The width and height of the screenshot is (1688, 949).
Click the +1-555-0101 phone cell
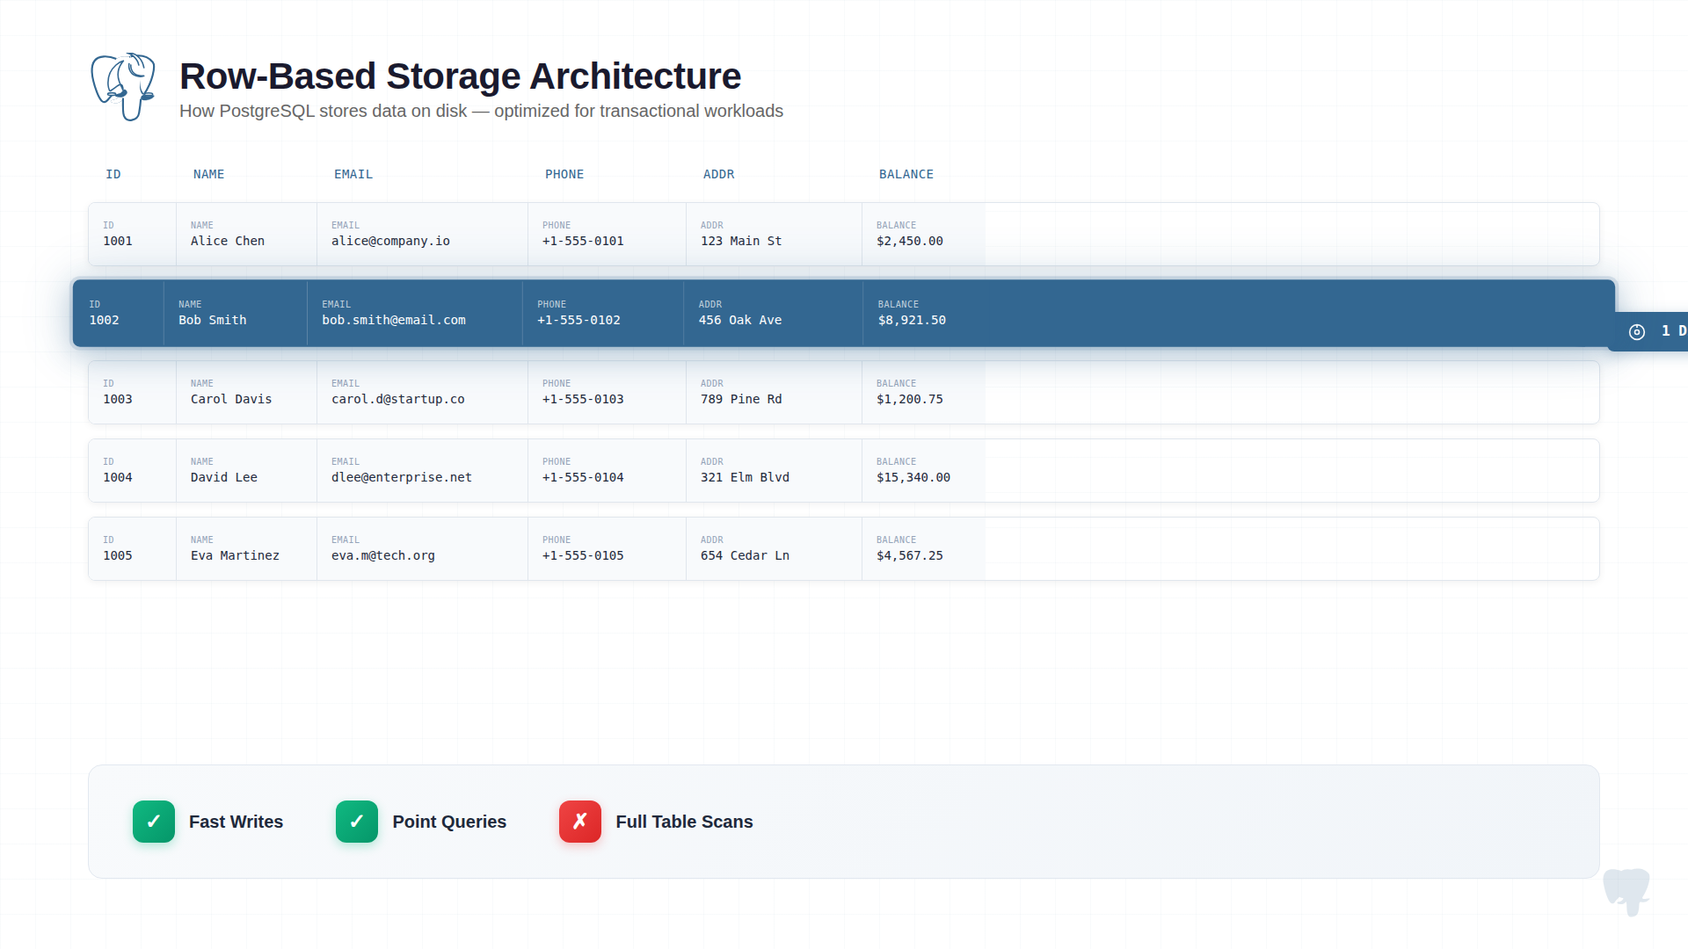583,241
